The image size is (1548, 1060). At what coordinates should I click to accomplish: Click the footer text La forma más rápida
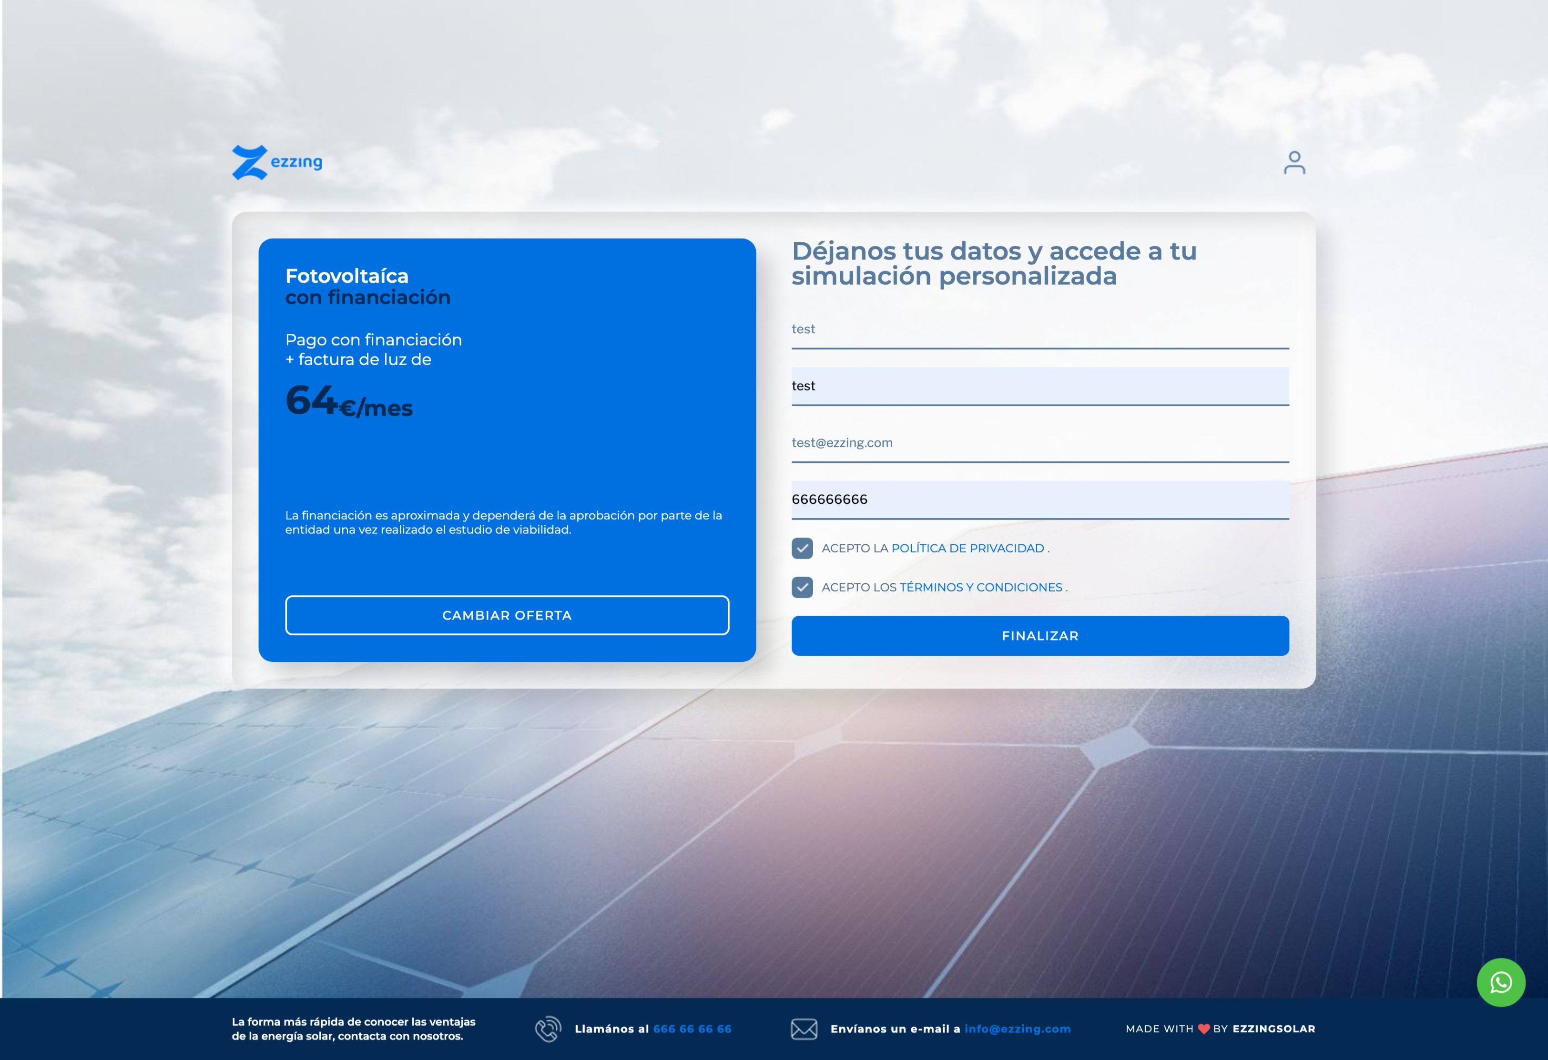pos(353,1029)
